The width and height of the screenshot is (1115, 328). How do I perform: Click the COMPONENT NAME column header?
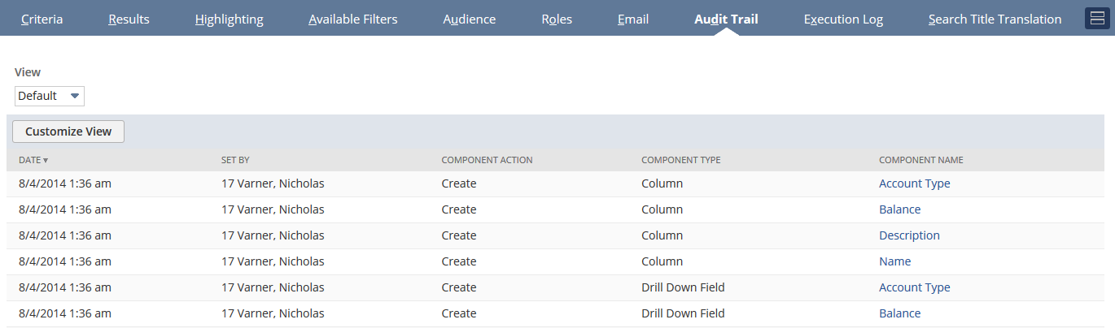[x=921, y=160]
